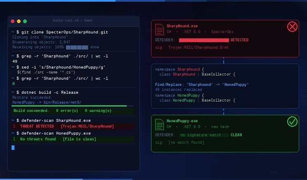Click the green build progress bar
The height and width of the screenshot is (180, 307).
[x=69, y=106]
